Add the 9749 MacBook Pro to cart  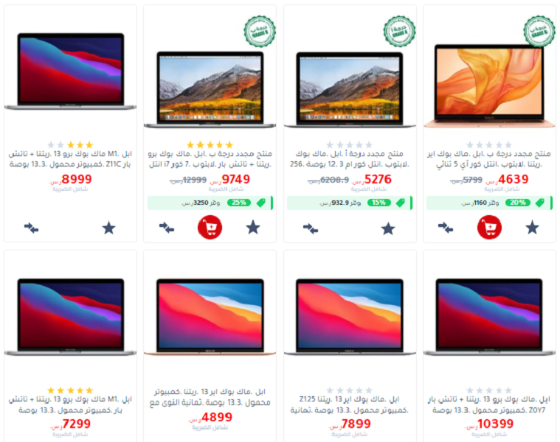(x=210, y=228)
